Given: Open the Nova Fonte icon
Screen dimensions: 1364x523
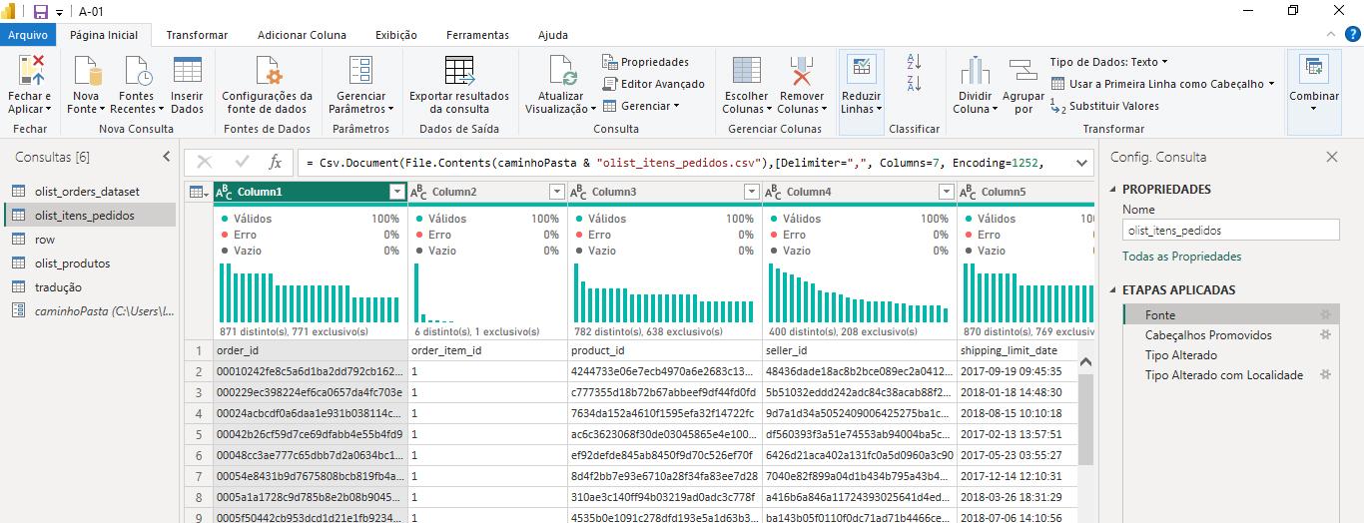Looking at the screenshot, I should tap(86, 72).
